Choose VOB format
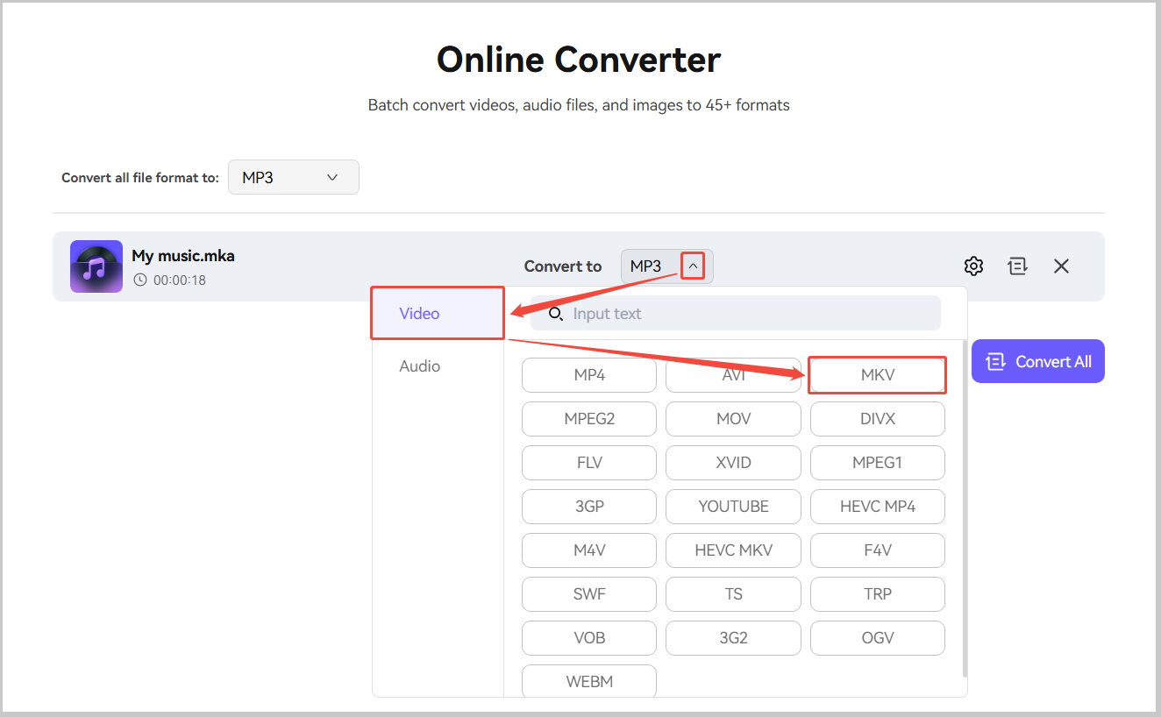The width and height of the screenshot is (1161, 717). click(x=589, y=638)
